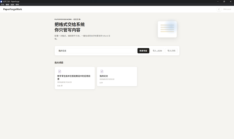Click the PaperForgeWork logo text
The image size is (234, 139).
tap(13, 9)
